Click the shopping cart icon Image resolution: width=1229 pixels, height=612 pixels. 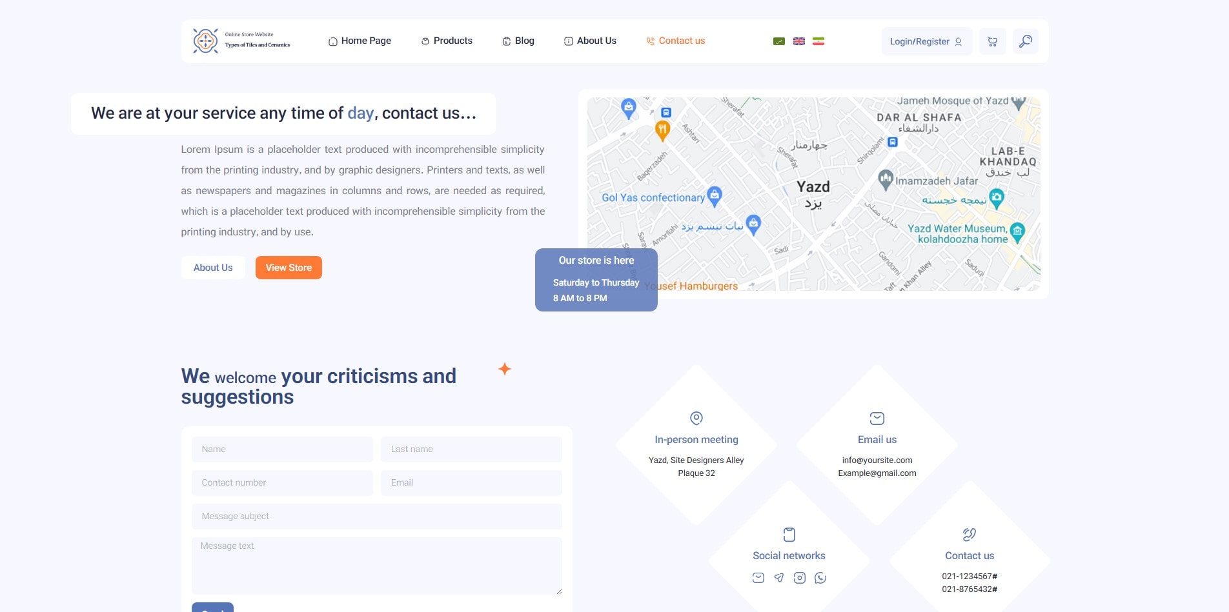992,42
